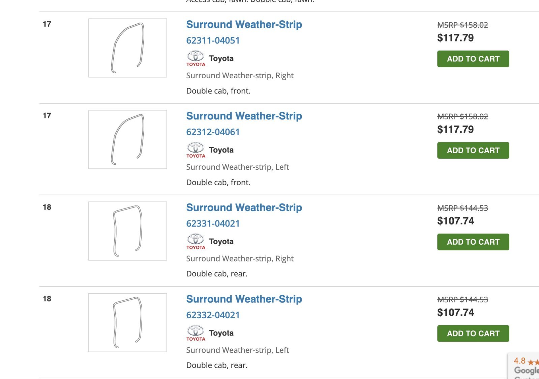The width and height of the screenshot is (539, 379).
Task: Open Surround Weather-Strip title for 62331-04021
Action: [x=244, y=207]
